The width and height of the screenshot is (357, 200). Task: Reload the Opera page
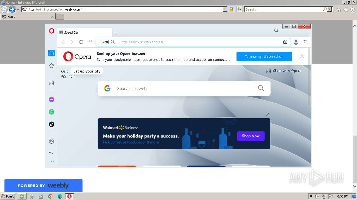click(x=81, y=42)
